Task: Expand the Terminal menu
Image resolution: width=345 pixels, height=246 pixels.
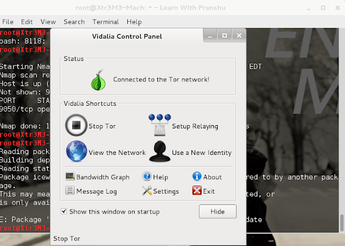Action: coord(106,22)
